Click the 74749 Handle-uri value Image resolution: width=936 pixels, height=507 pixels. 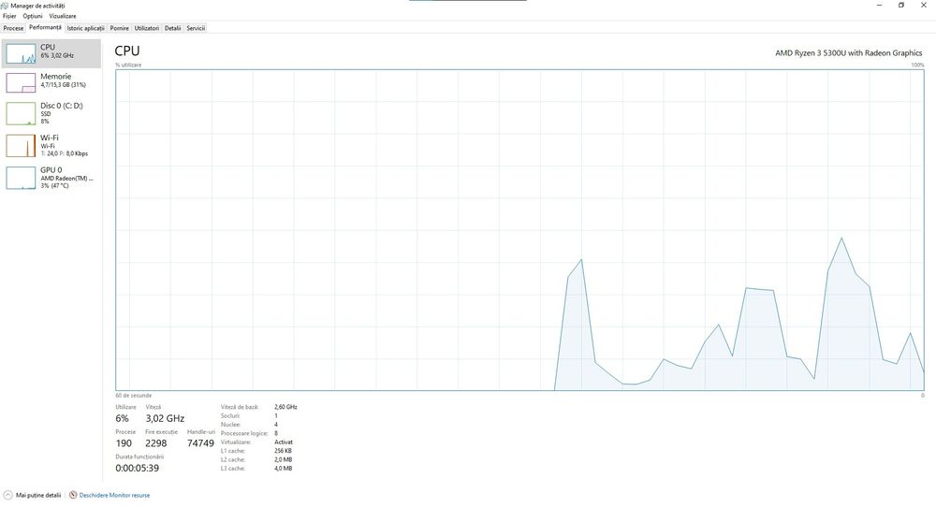coord(200,443)
